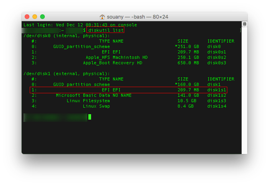This screenshot has width=269, height=185.
Task: Click the green zoom window button
Action: 42,17
